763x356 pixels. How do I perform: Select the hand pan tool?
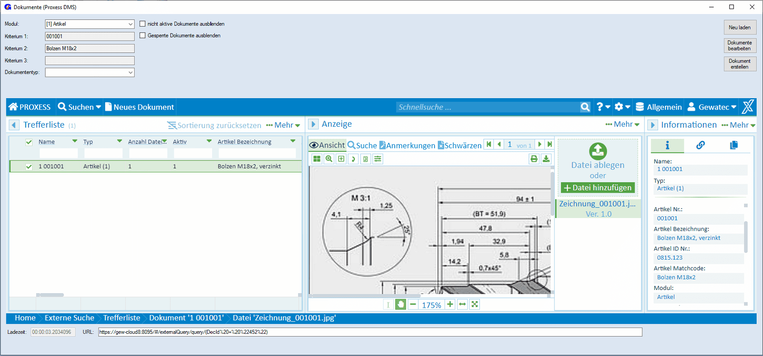coord(400,304)
